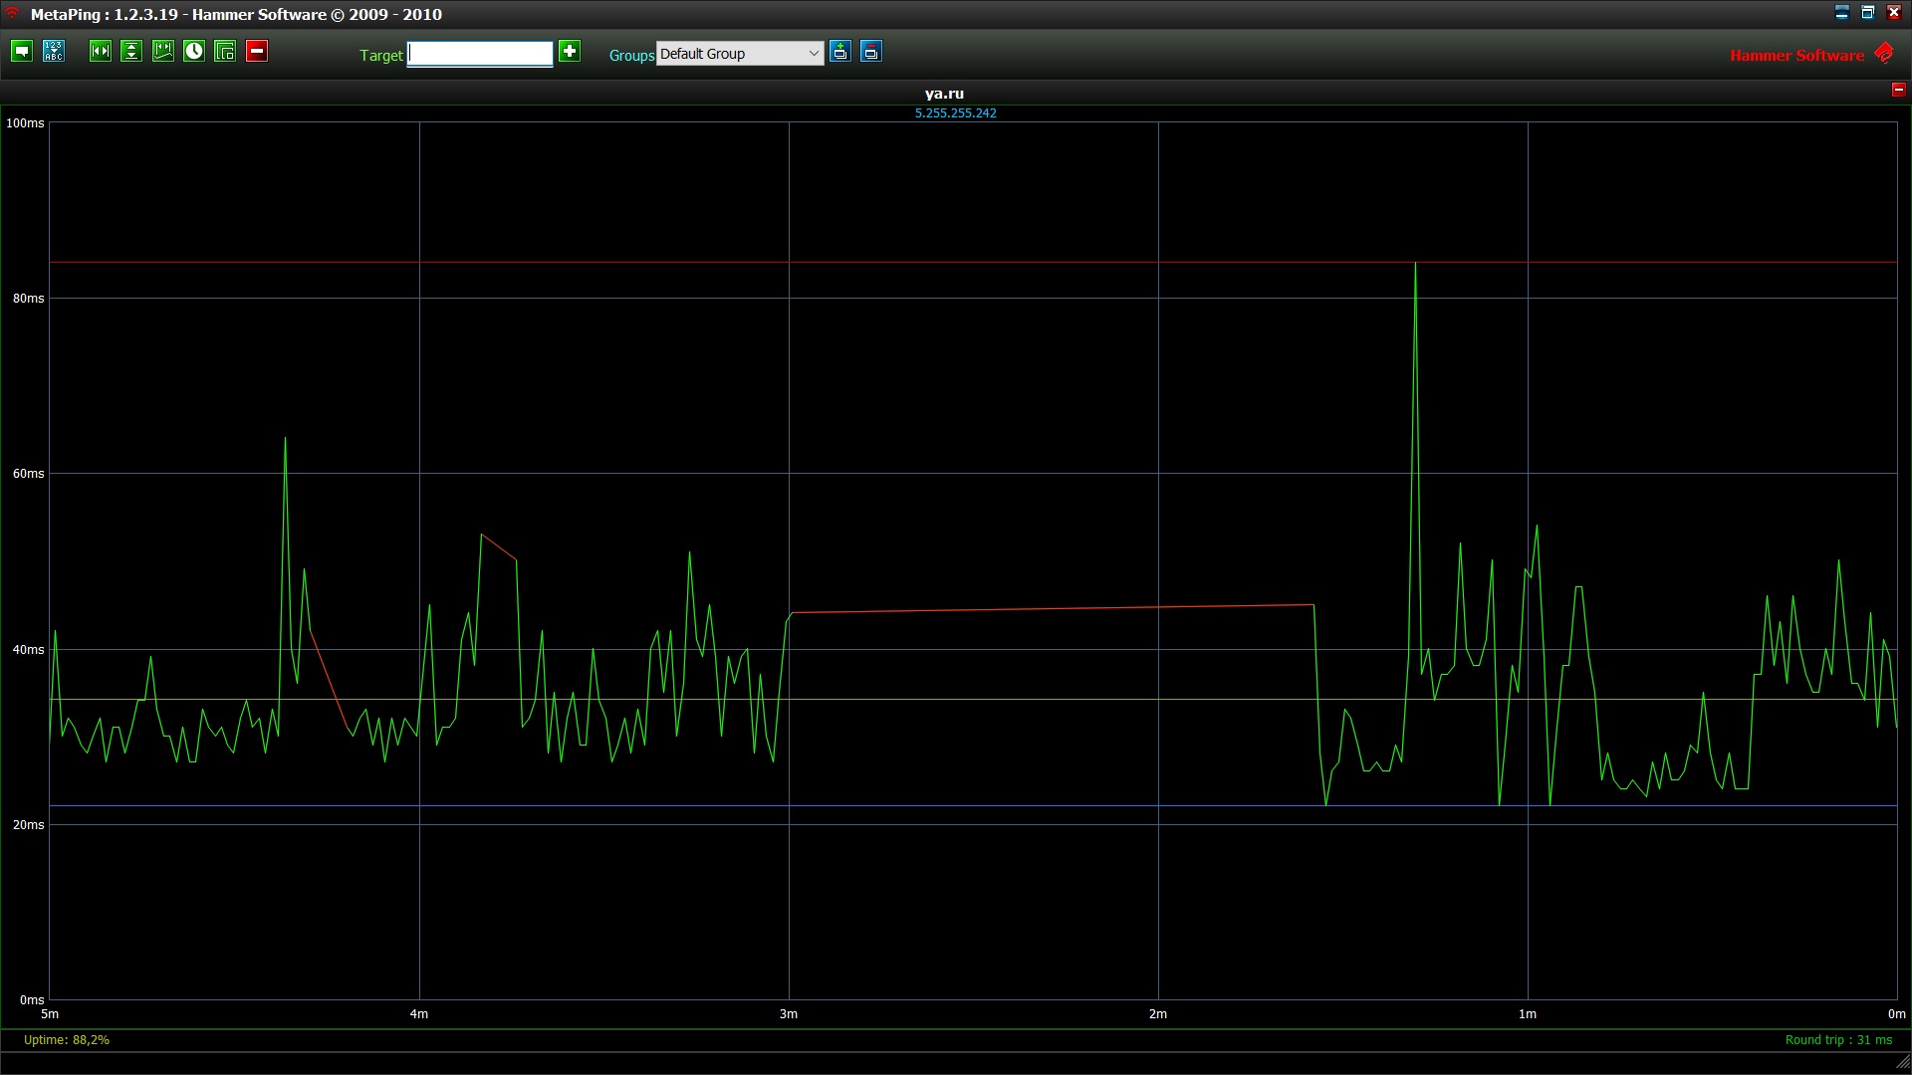This screenshot has width=1912, height=1075.
Task: Open the Default Group dropdown
Action: [730, 54]
